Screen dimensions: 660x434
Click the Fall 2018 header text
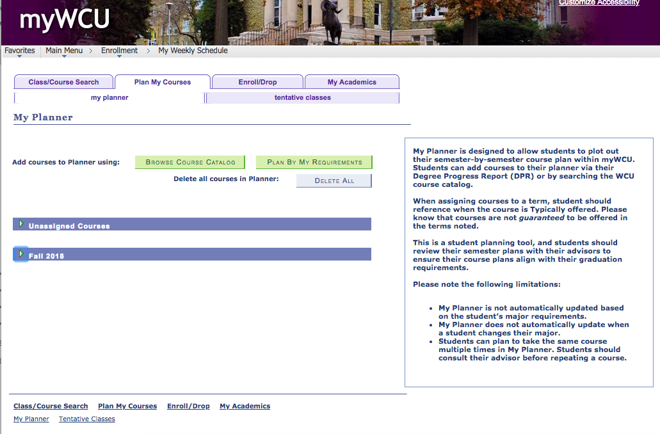[x=46, y=256]
